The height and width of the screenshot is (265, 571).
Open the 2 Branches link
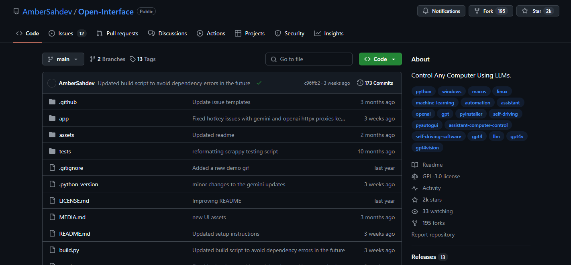107,59
